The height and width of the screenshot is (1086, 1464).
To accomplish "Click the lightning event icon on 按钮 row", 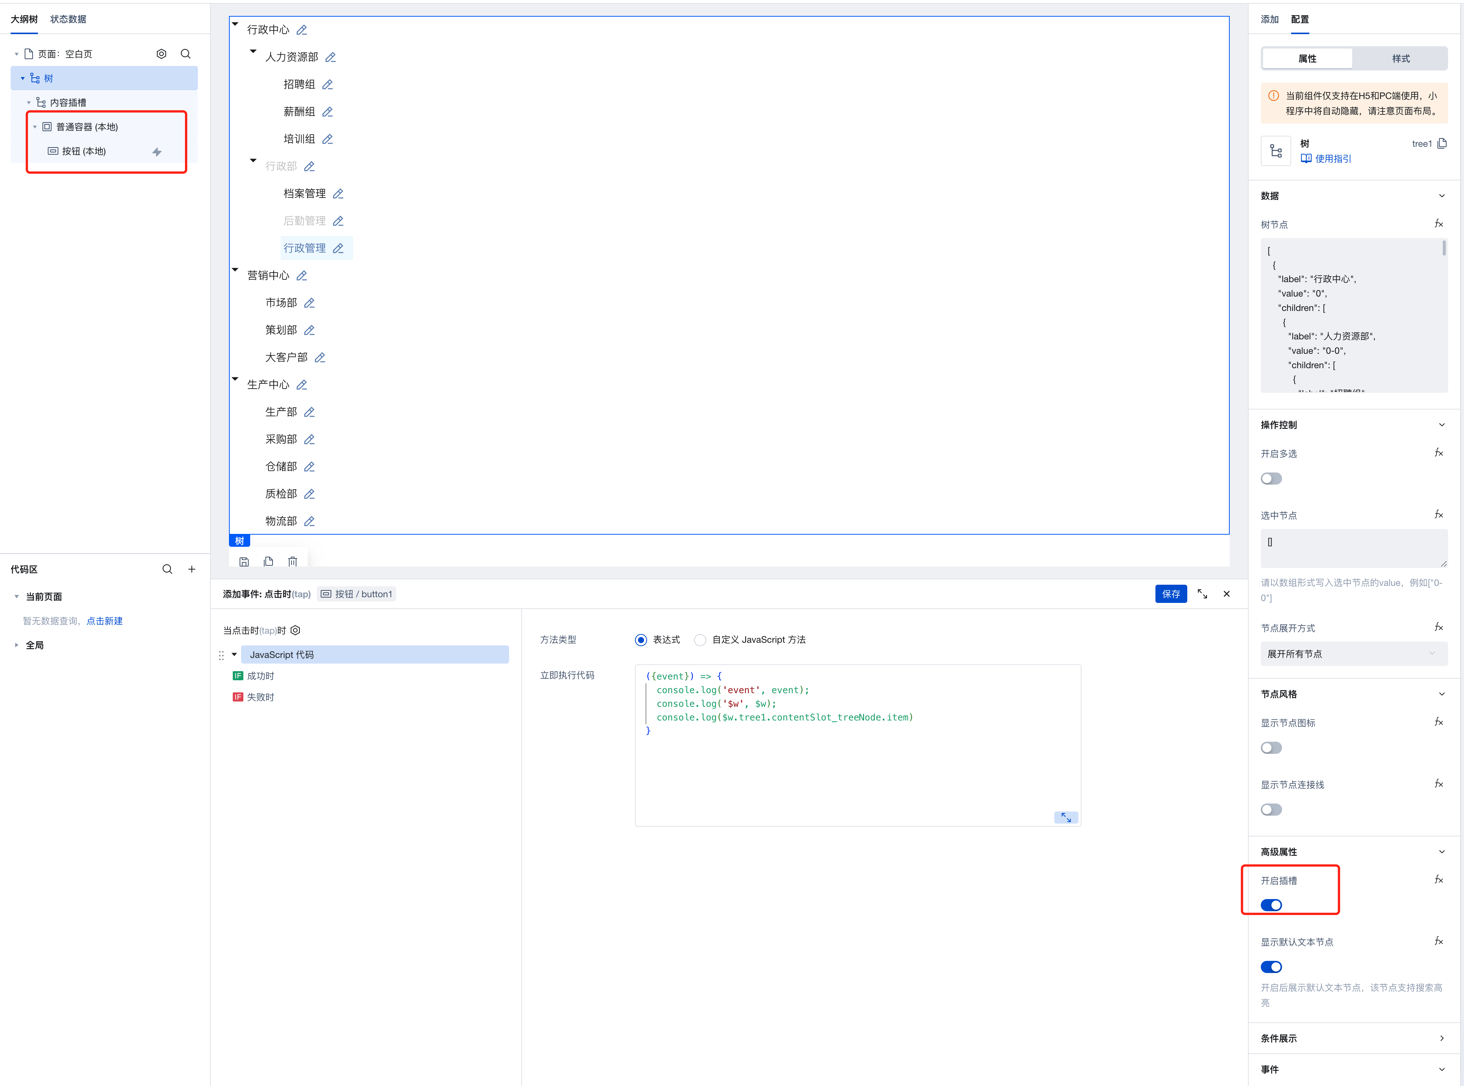I will (157, 152).
